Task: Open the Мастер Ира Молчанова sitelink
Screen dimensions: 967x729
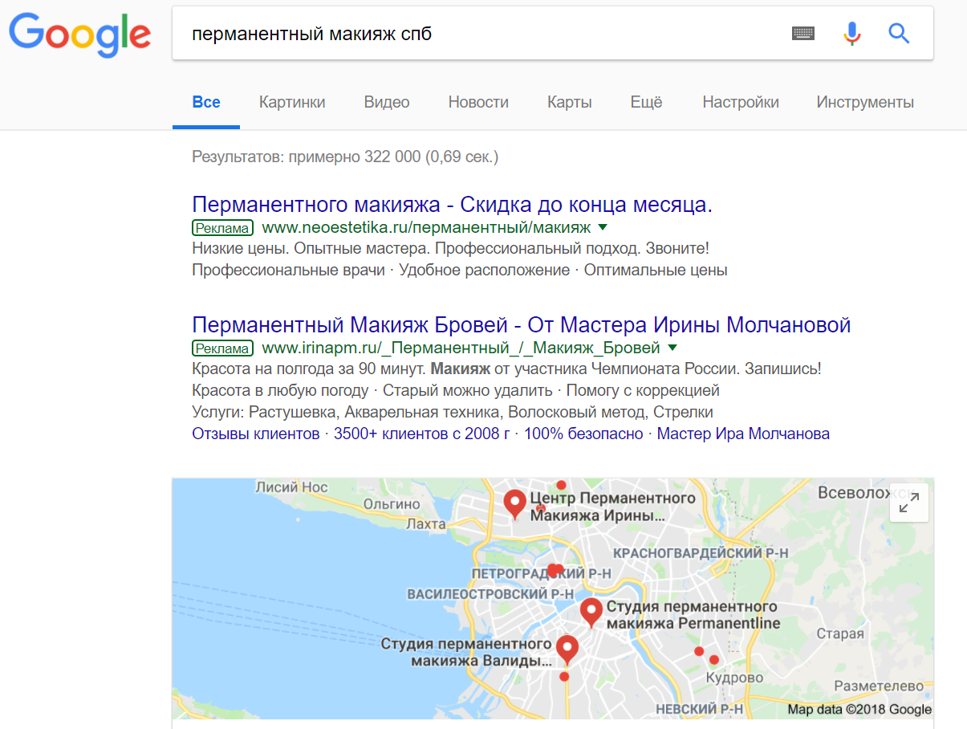Action: tap(743, 434)
